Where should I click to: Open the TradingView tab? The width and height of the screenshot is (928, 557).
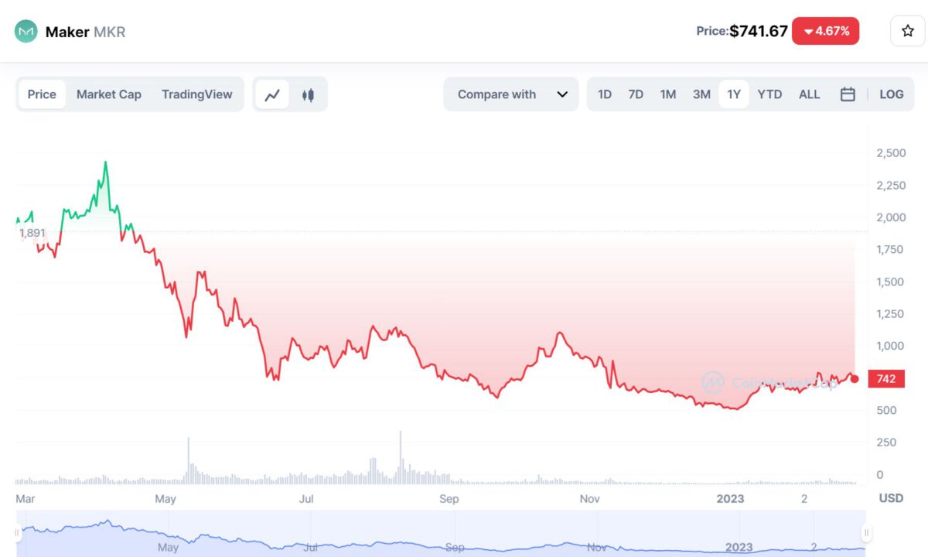click(196, 94)
